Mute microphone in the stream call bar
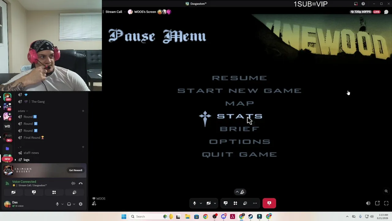The width and height of the screenshot is (392, 221). click(194, 203)
